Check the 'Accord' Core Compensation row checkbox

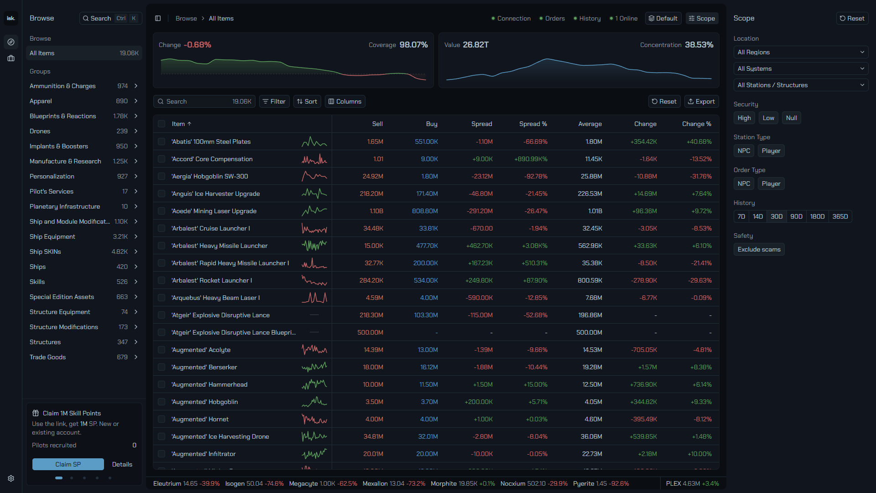tap(162, 159)
